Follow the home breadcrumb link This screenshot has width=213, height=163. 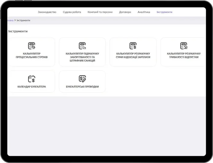(x=11, y=20)
